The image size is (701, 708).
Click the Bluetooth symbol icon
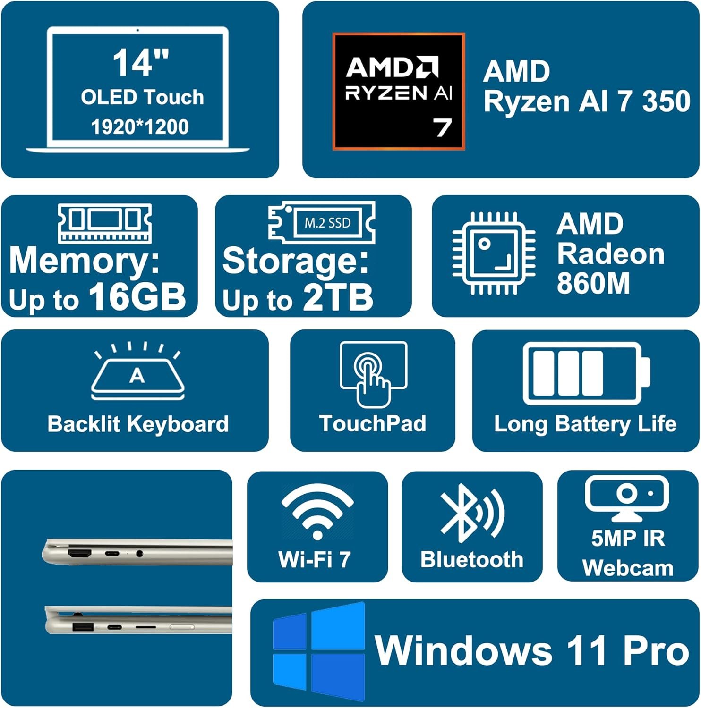coord(471,514)
